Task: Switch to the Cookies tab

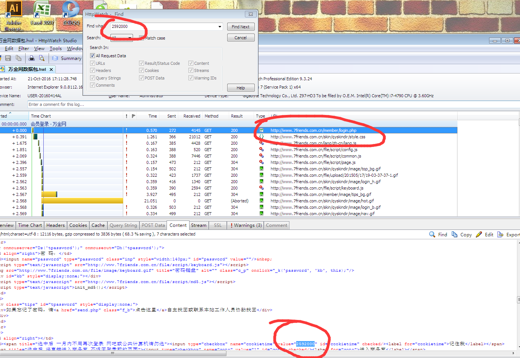Action: pos(78,225)
